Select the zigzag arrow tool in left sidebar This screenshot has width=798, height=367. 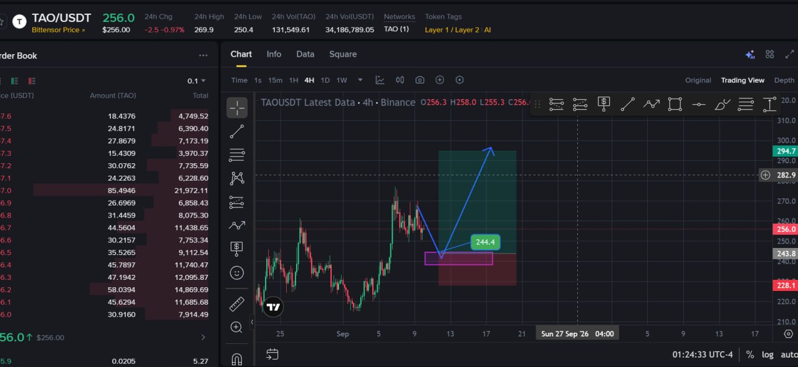237,225
